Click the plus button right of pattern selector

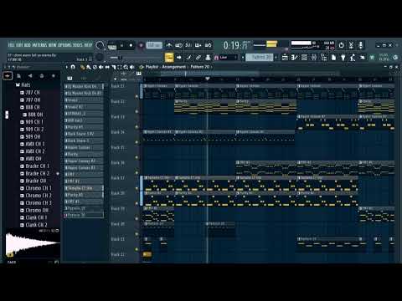tap(276, 57)
